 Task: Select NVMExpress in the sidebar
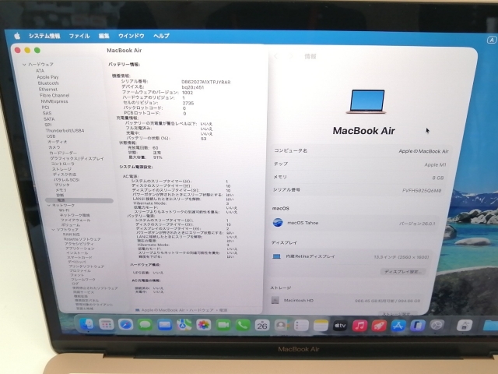pos(54,101)
